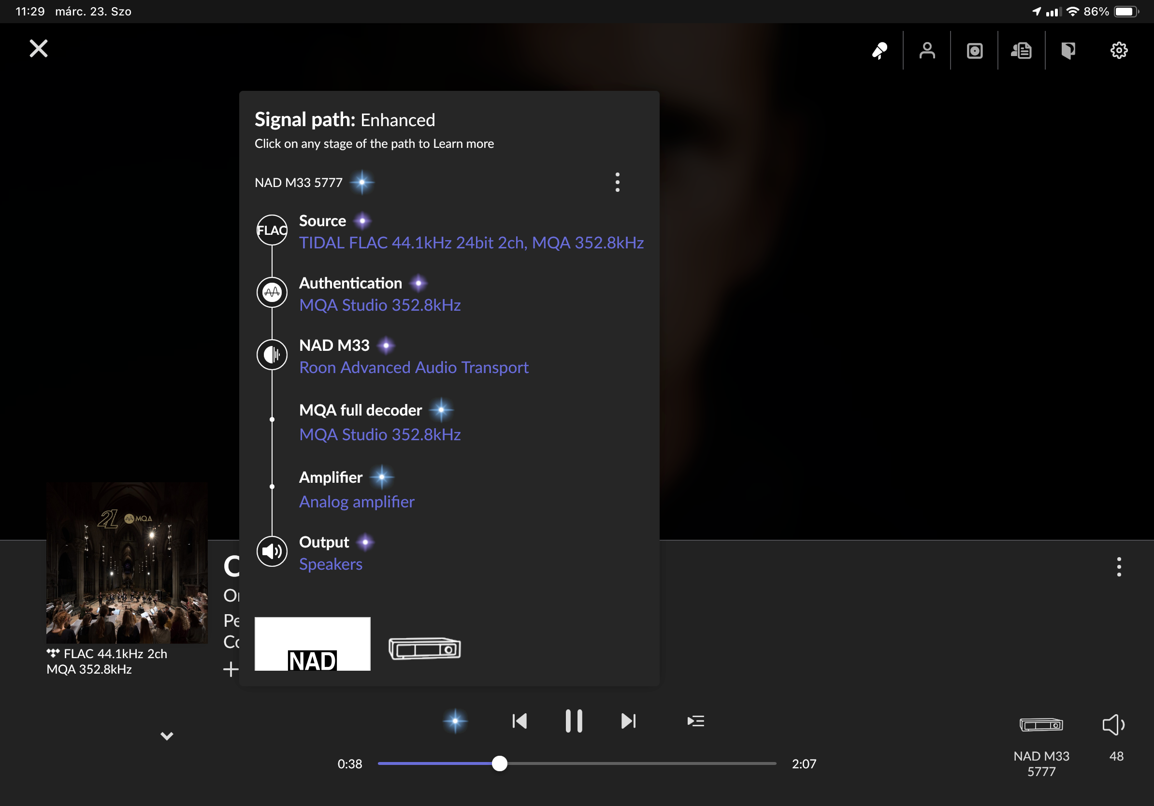Click the signal path star below
Image resolution: width=1154 pixels, height=806 pixels.
pyautogui.click(x=455, y=721)
